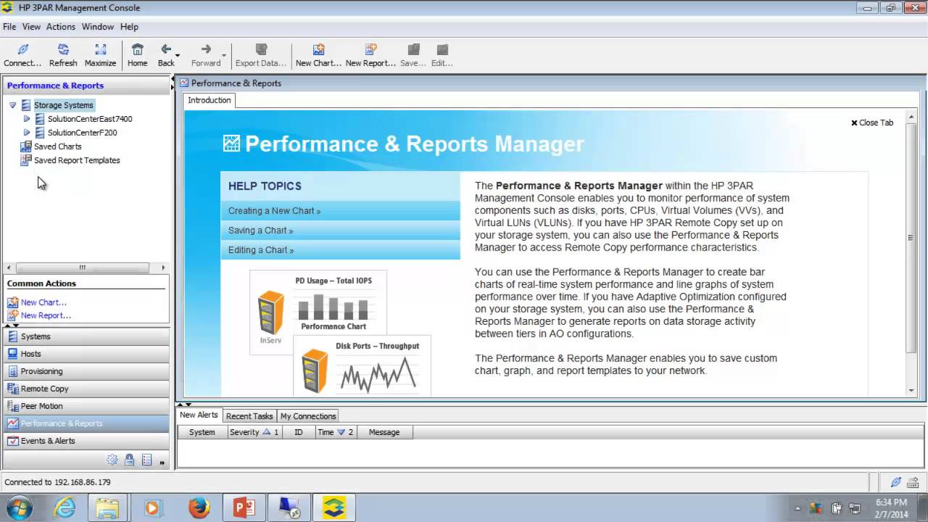Open the Actions menu

61,27
